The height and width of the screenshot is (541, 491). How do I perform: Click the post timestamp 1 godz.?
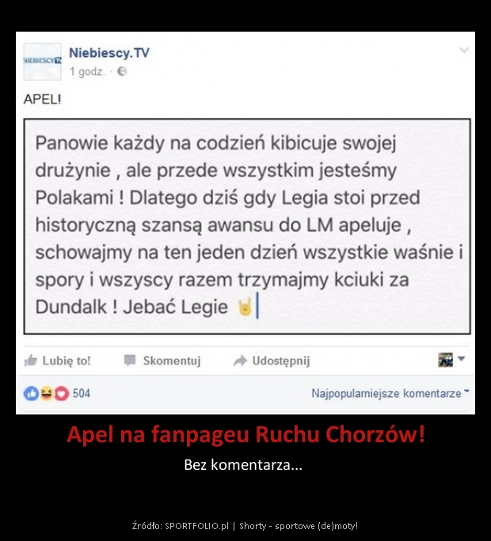coord(87,71)
